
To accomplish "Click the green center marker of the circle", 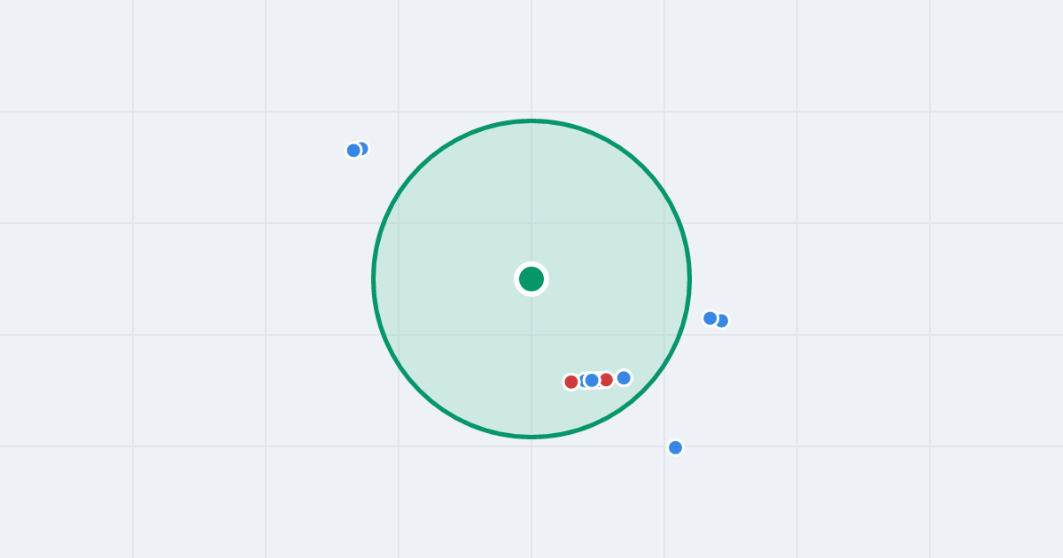I will click(x=531, y=279).
